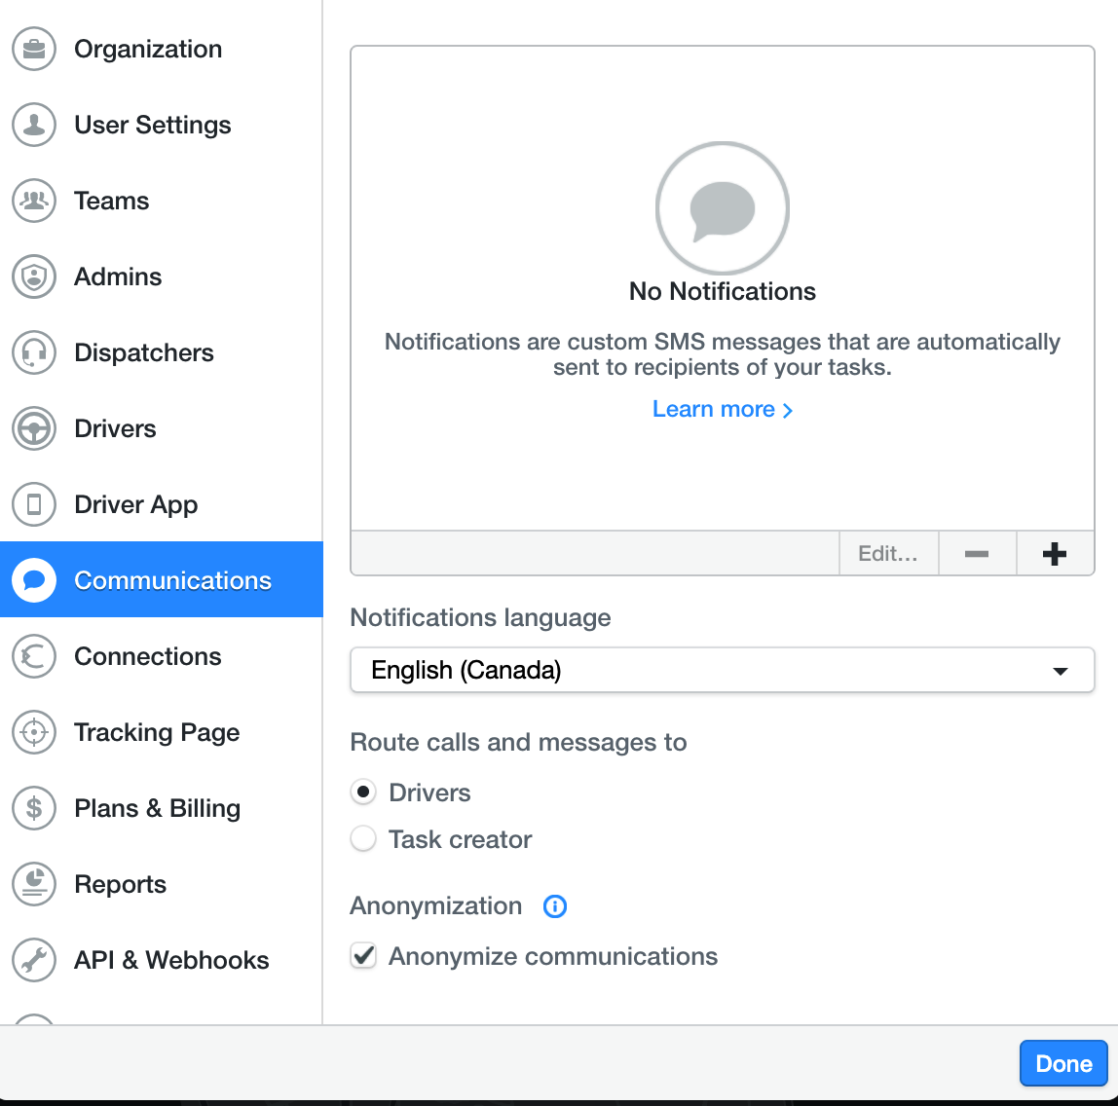Go to User Settings
This screenshot has height=1106, width=1118.
pos(161,125)
